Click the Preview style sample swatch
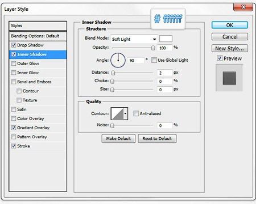The image size is (256, 204). pos(229,78)
